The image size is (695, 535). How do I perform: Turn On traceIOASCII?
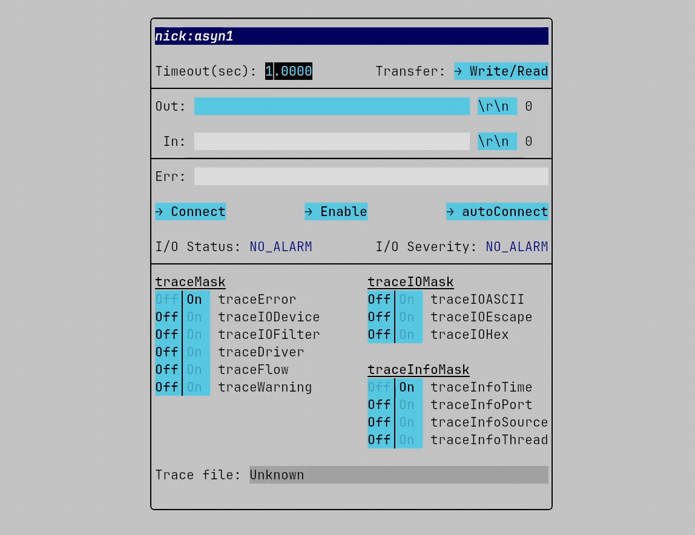pos(409,300)
